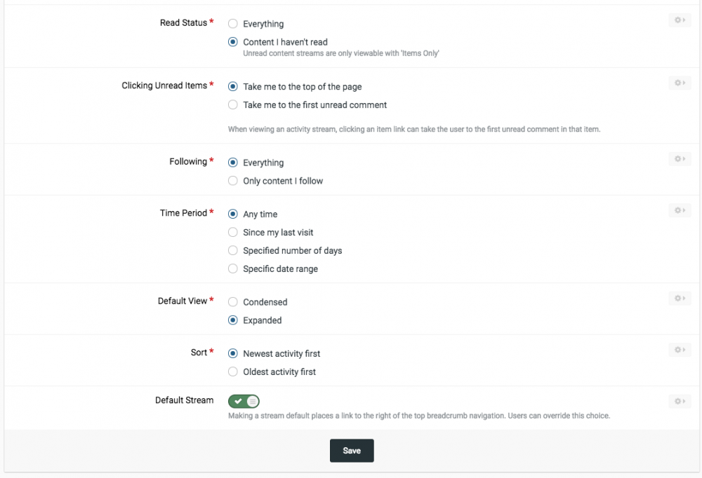This screenshot has height=478, width=702.
Task: Select 'Content I haven't read' option
Action: click(x=233, y=42)
